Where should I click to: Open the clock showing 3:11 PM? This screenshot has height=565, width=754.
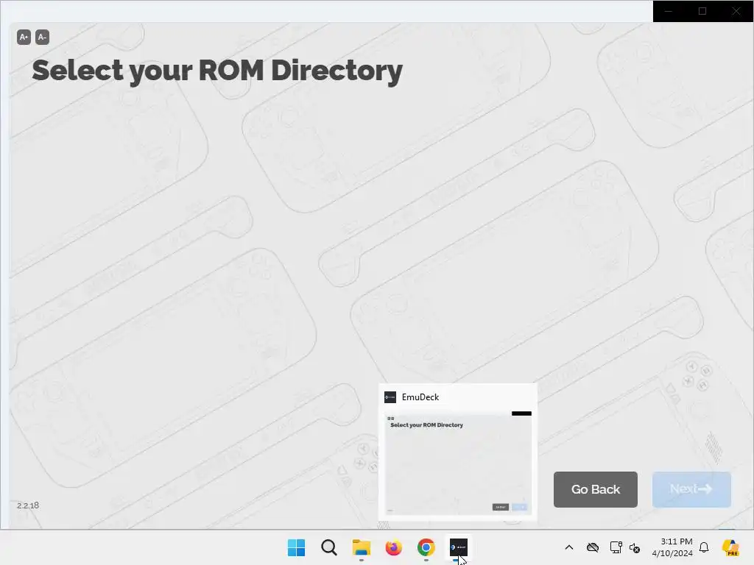672,547
